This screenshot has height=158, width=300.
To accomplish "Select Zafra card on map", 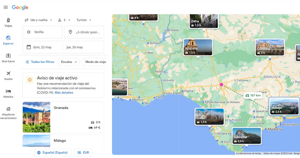I will (204, 21).
